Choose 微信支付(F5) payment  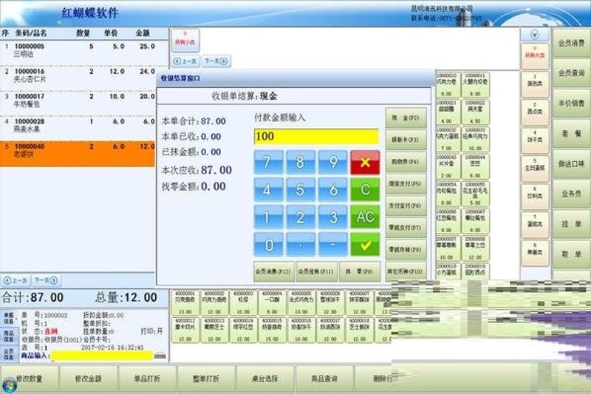coord(406,183)
